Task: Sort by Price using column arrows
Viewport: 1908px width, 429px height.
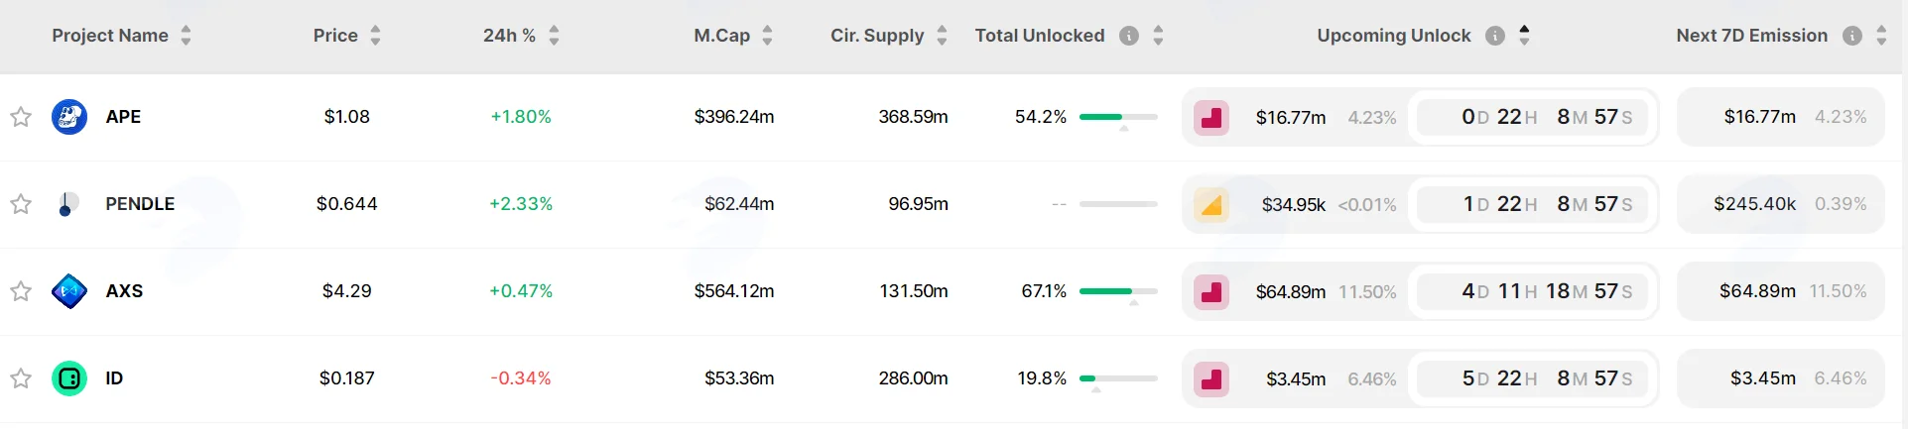Action: click(x=375, y=36)
